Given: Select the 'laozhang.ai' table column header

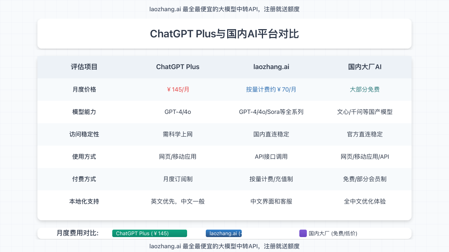Looking at the screenshot, I should [271, 67].
